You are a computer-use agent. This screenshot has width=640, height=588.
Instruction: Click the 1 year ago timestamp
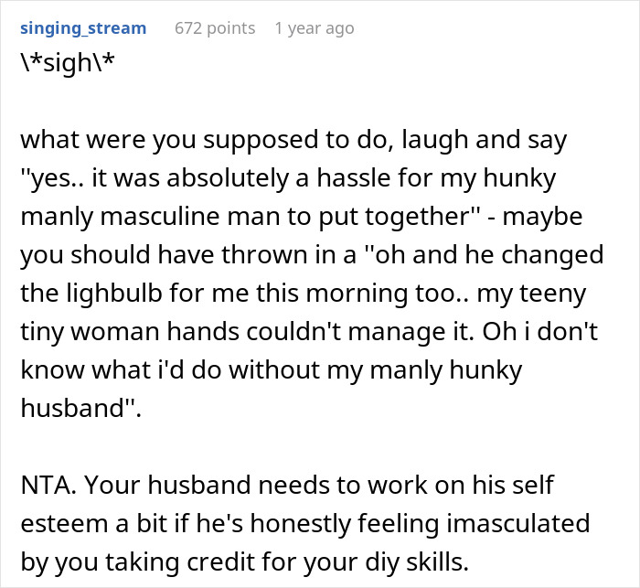(315, 28)
